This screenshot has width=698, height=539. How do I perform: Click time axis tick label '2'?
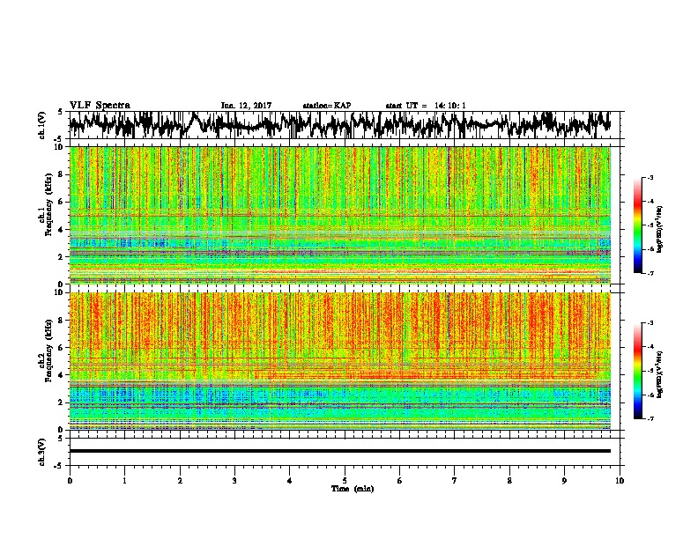tap(180, 480)
